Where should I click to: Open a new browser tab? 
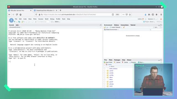[x=60, y=10]
